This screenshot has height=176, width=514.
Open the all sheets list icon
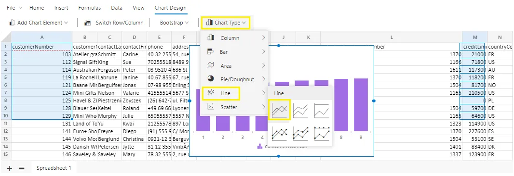pyautogui.click(x=22, y=168)
